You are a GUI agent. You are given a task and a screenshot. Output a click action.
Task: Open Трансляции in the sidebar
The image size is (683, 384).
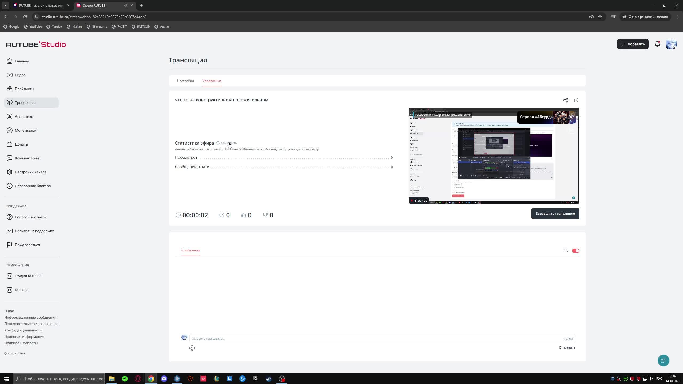(25, 103)
